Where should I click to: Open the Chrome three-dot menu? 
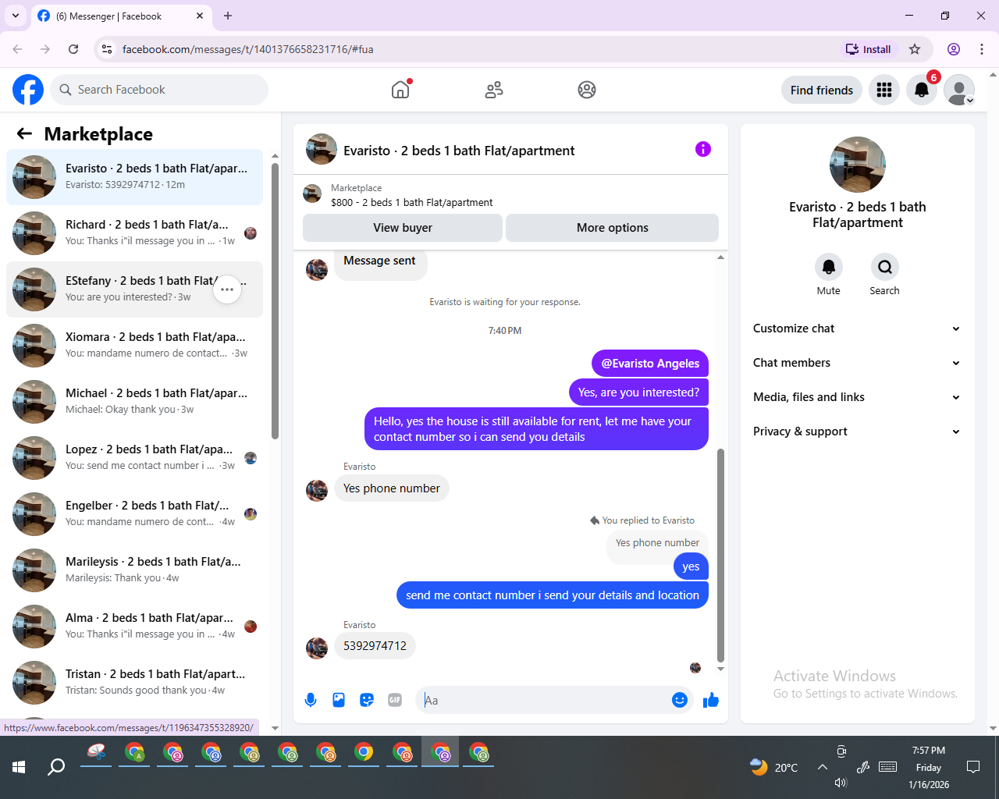[x=982, y=49]
